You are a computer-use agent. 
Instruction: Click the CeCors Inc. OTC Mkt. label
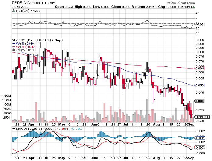pos(40,3)
